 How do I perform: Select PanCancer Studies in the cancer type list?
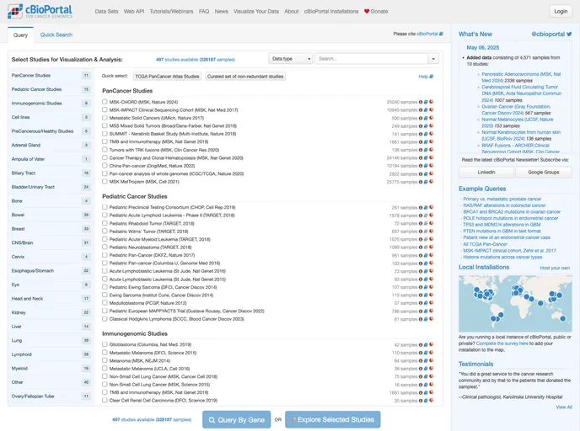pos(51,76)
